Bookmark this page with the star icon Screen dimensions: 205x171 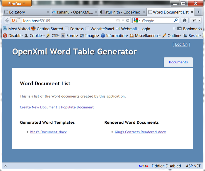tap(118, 20)
